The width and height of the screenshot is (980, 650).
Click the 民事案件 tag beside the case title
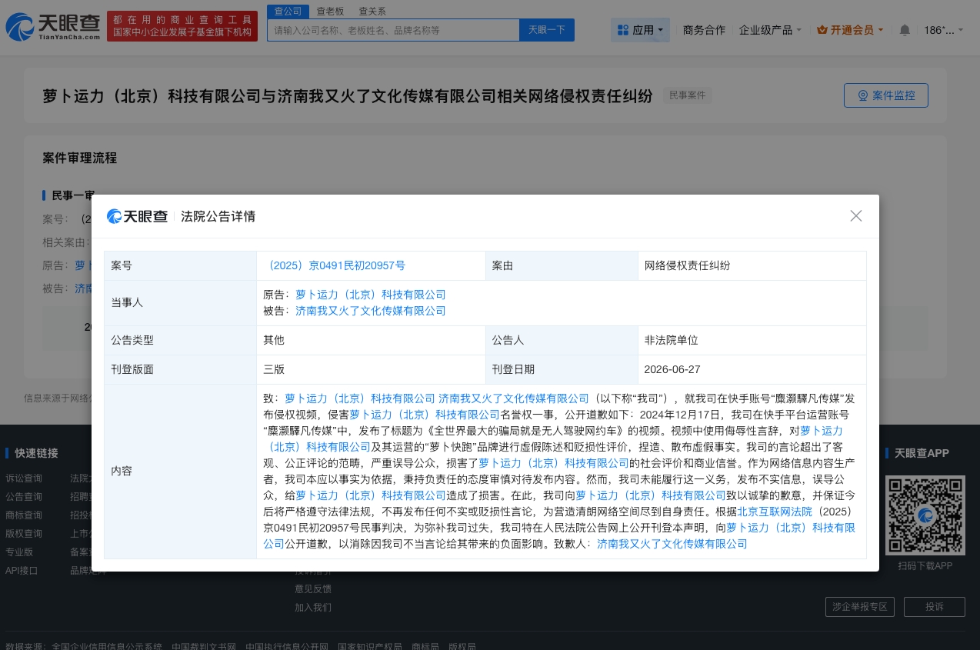688,95
